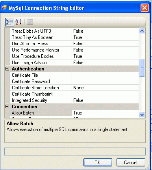152x170 pixels.
Task: Select the Use Performance Monitor property
Action: tap(41, 50)
